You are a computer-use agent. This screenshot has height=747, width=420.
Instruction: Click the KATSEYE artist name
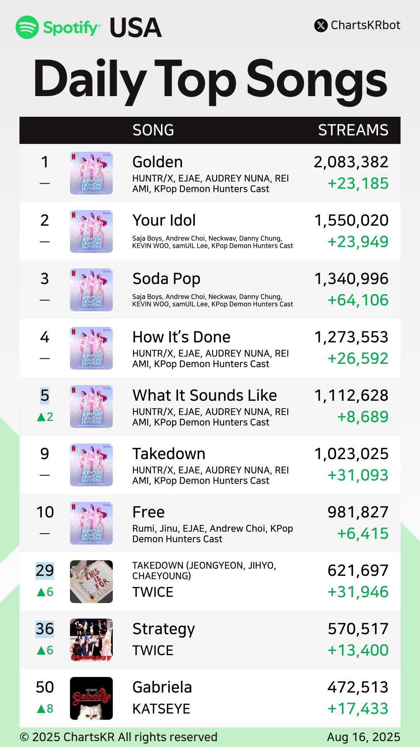coord(161,709)
